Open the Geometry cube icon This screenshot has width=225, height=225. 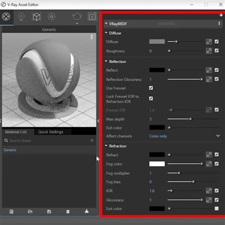point(37,17)
